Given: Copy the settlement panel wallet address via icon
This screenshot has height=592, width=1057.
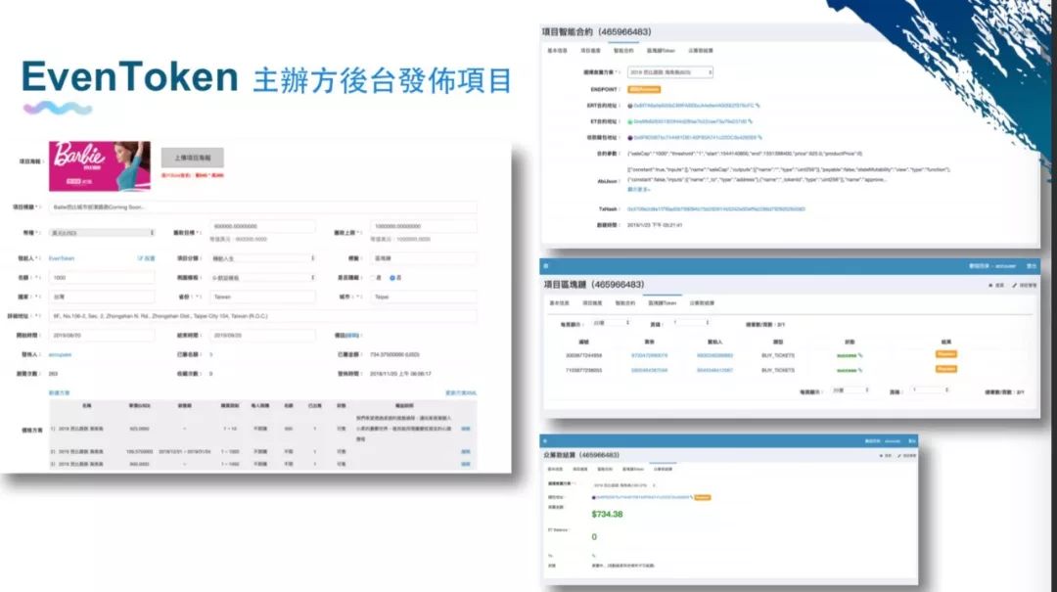Looking at the screenshot, I should tap(691, 497).
